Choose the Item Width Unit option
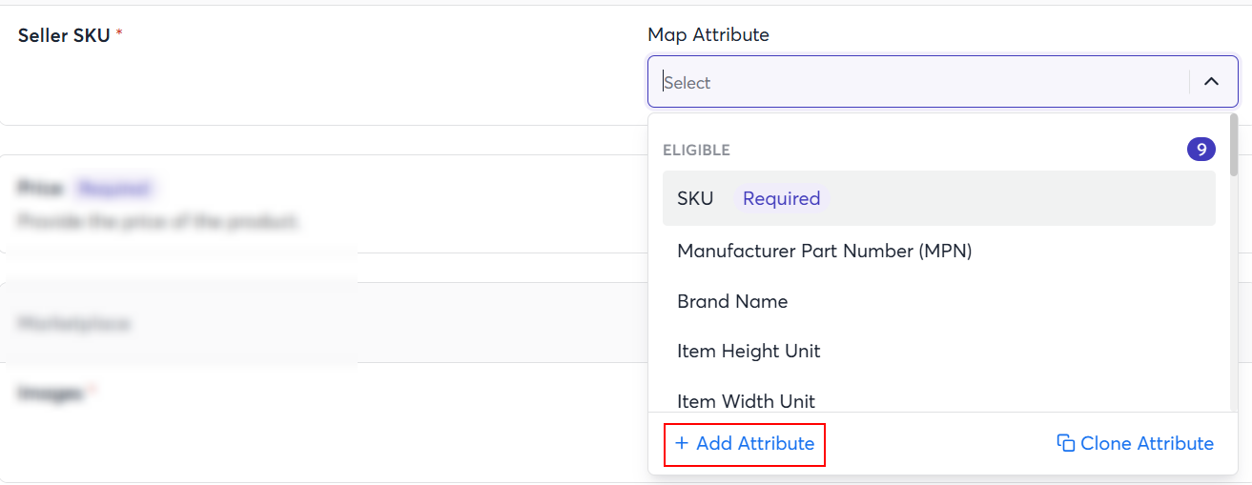 [746, 401]
